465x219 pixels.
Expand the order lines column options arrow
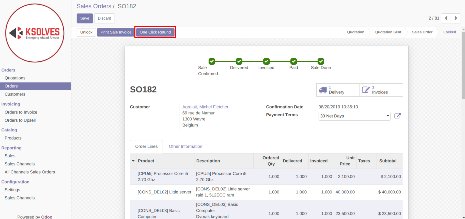(x=133, y=161)
